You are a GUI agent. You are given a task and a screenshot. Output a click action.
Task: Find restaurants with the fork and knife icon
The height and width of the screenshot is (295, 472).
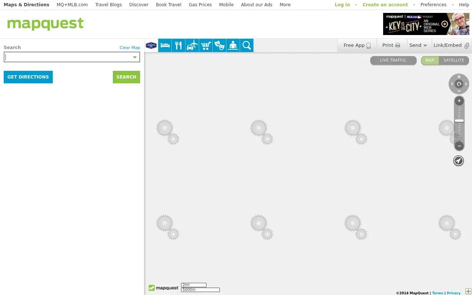(x=178, y=45)
